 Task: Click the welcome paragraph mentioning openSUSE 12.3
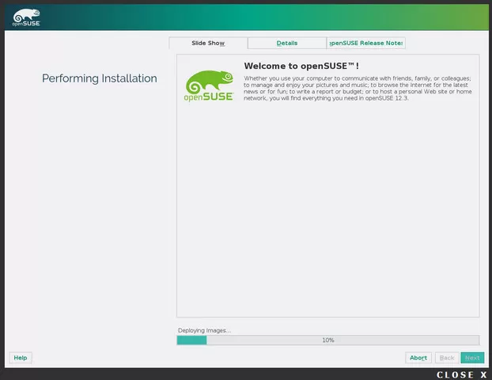click(x=358, y=88)
